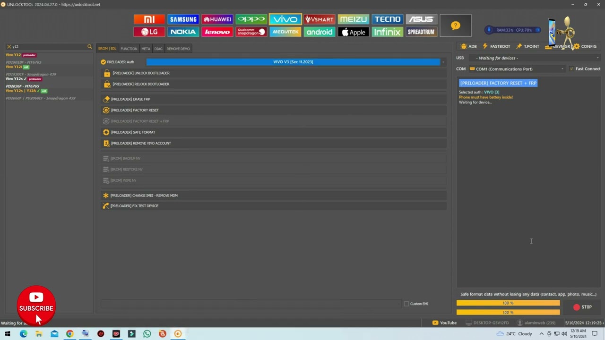This screenshot has height=340, width=605.
Task: Click the upper 100% progress bar
Action: point(508,303)
